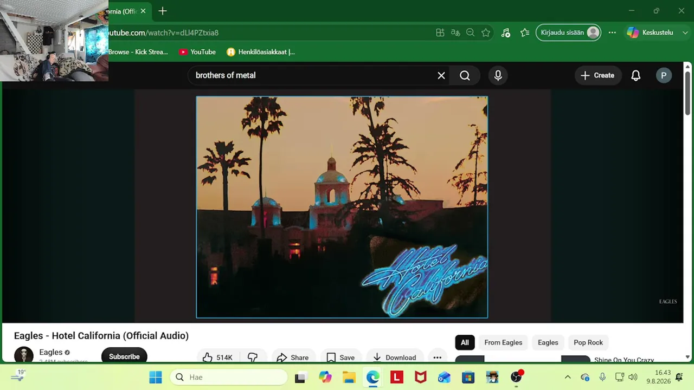Open the Edge favorites list icon
Image resolution: width=694 pixels, height=390 pixels.
pyautogui.click(x=524, y=32)
